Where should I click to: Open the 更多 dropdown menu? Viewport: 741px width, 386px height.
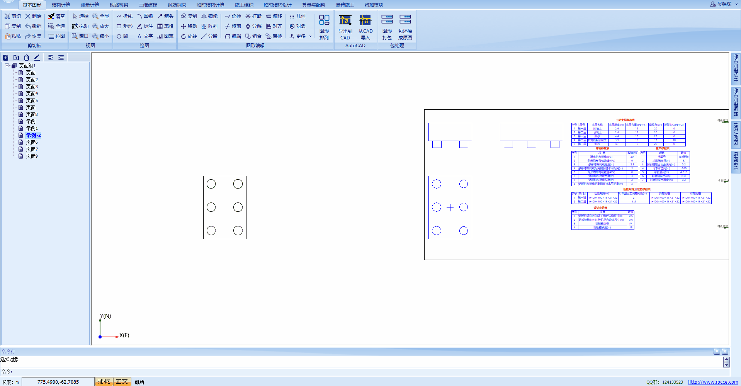coord(301,36)
